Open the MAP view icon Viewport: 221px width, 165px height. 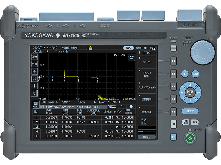click(x=131, y=57)
